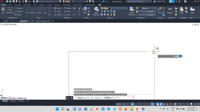Viewport: 200px width, 112px height.
Task: Click the object color wheel swatch
Action: pos(137,8)
